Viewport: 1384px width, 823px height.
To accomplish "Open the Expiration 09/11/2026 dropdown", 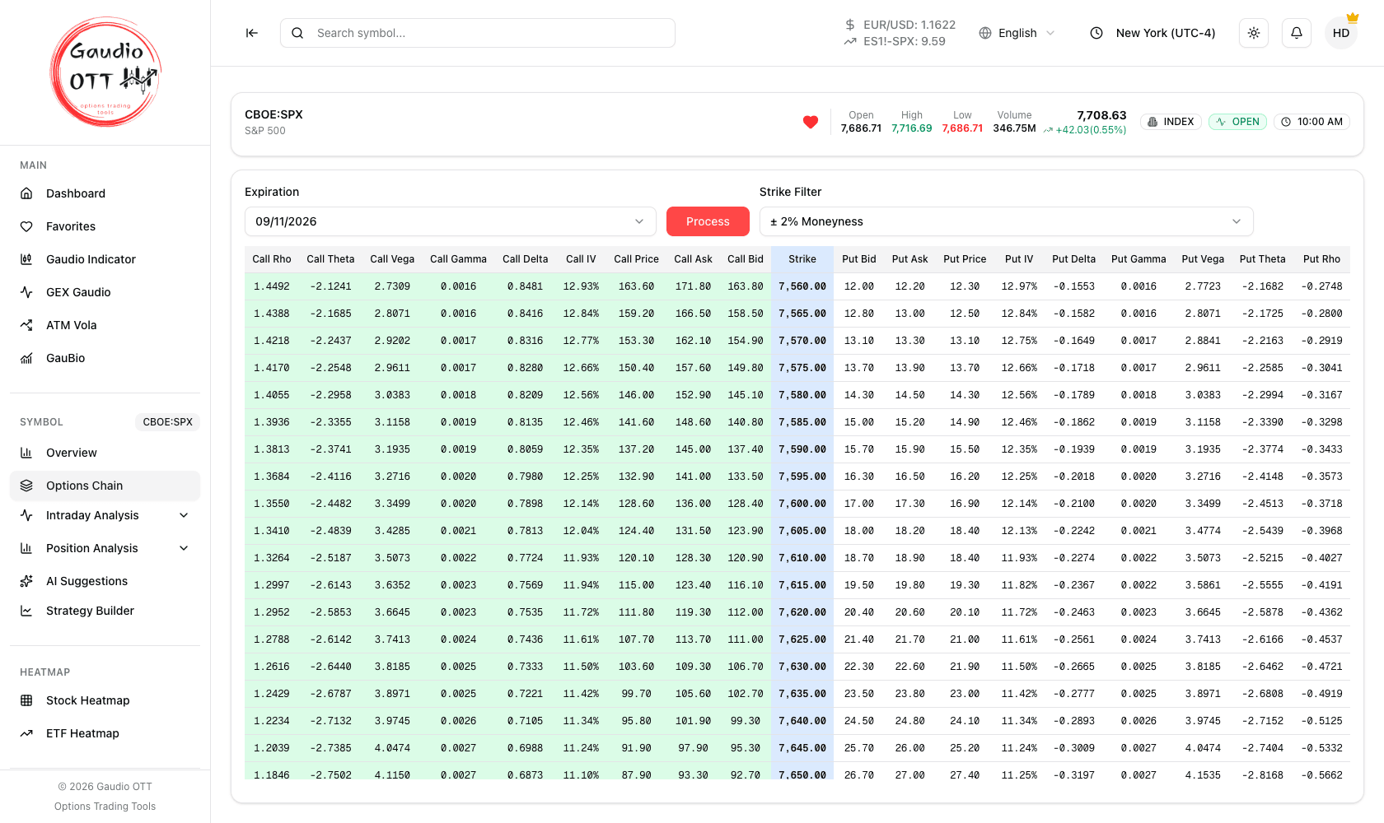I will point(451,221).
